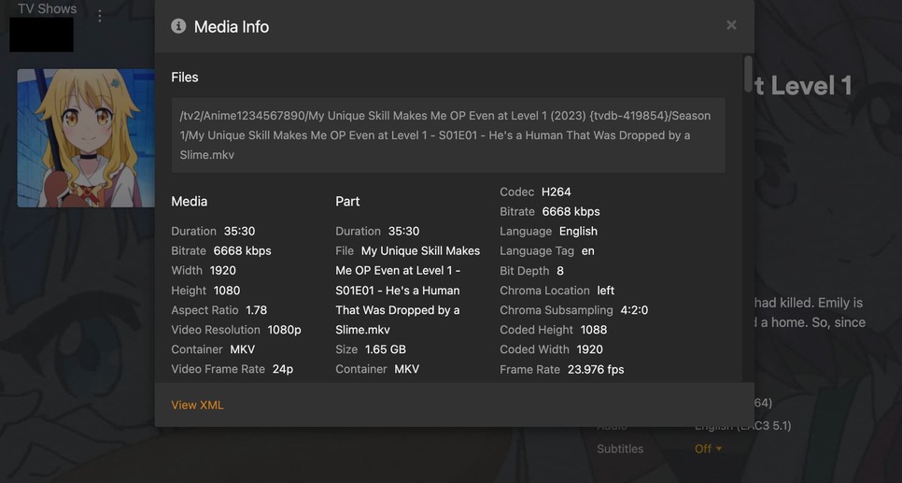Screen dimensions: 902x483
Task: Click the Media section heading
Action: tap(190, 201)
